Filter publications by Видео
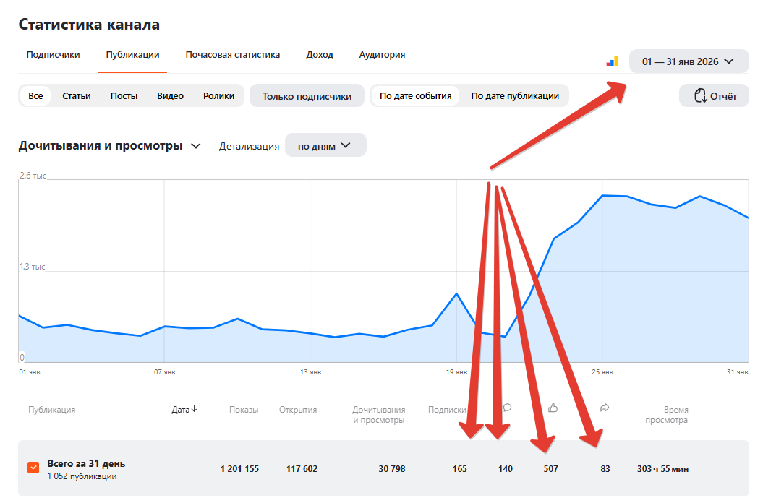Viewport: 763px width, 503px height. pos(170,96)
